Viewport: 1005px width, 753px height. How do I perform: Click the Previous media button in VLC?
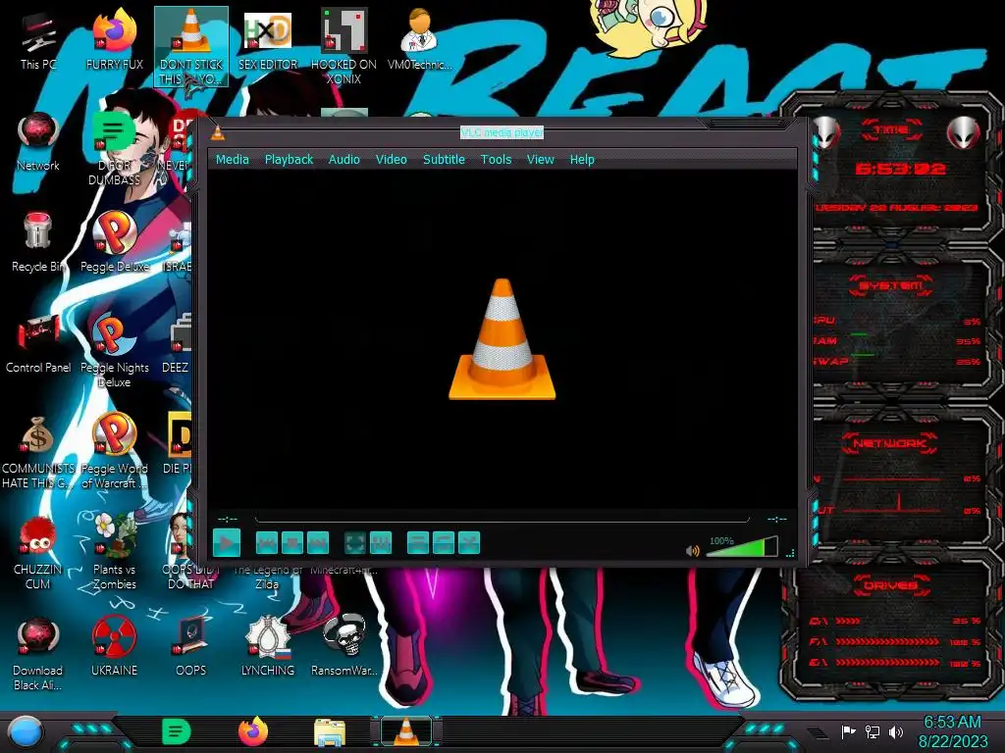pyautogui.click(x=267, y=543)
